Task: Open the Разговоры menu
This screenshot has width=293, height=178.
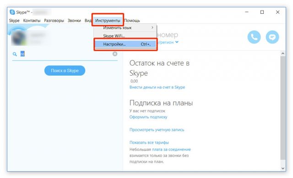Action: 54,20
